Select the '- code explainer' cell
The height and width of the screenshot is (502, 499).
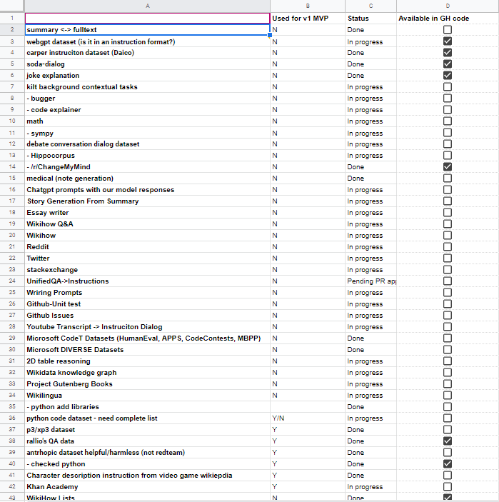(x=147, y=110)
